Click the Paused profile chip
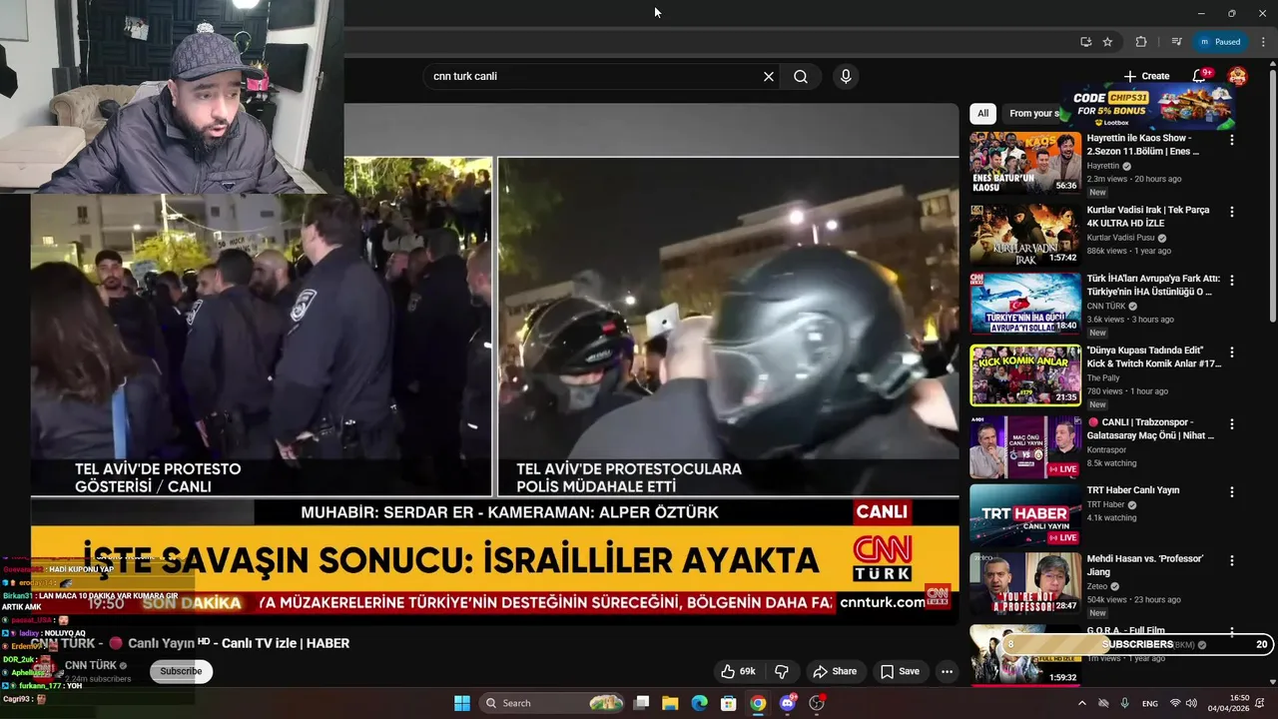Image resolution: width=1278 pixels, height=719 pixels. [1220, 42]
